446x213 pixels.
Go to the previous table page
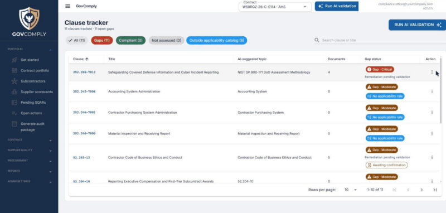(x=408, y=190)
